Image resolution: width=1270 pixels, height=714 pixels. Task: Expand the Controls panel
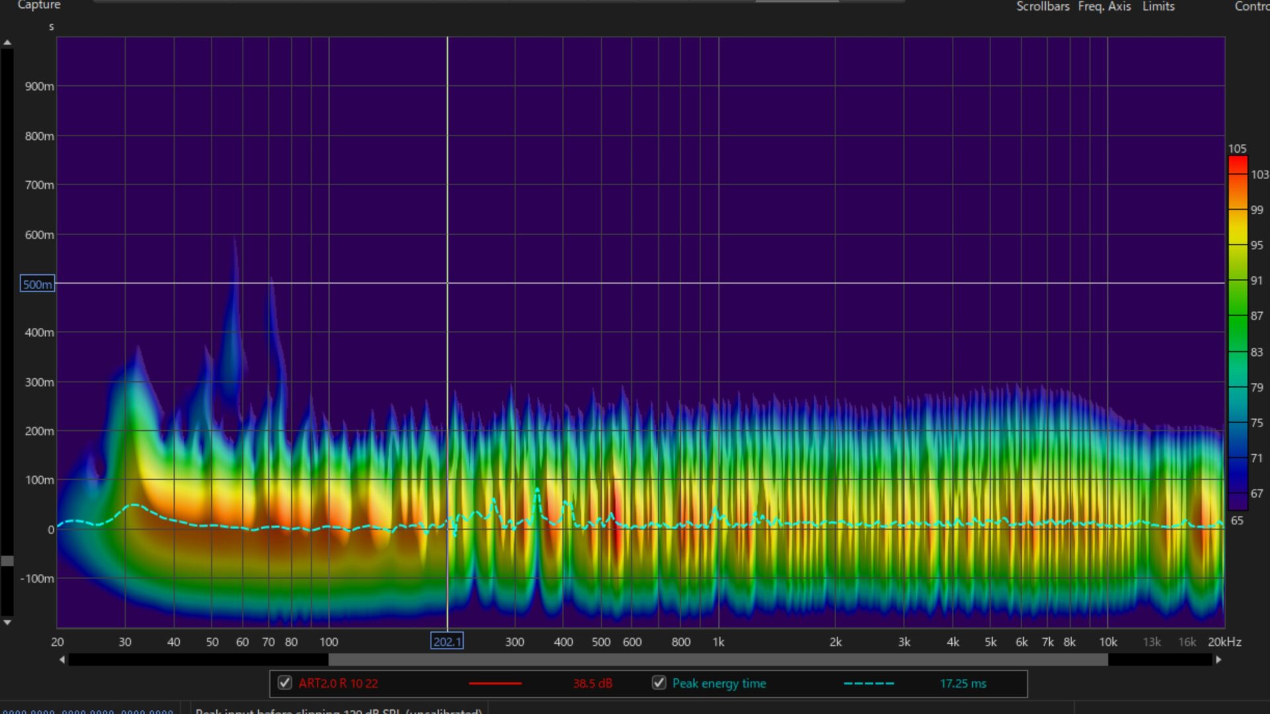[x=1251, y=6]
